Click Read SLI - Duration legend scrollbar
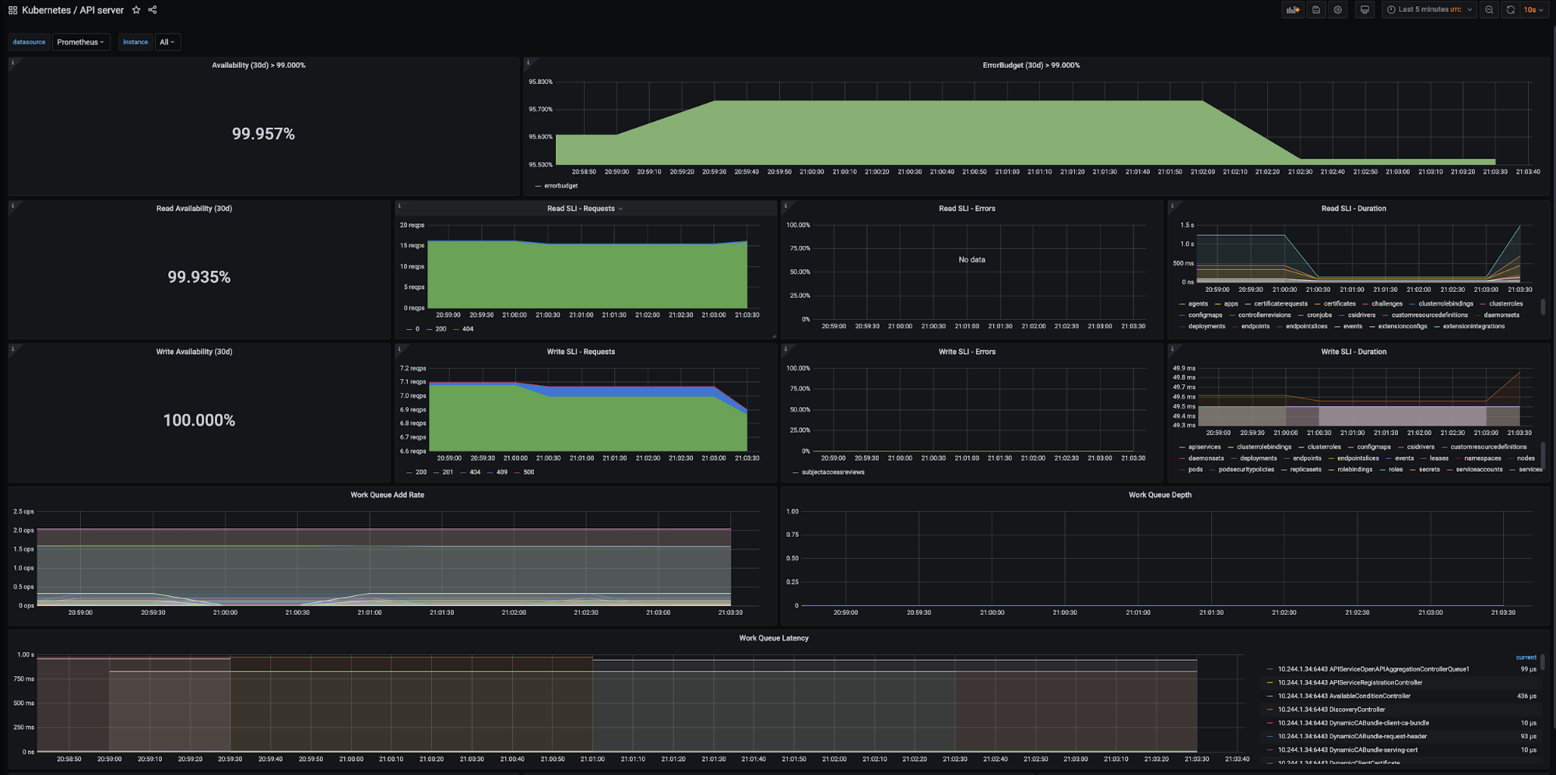This screenshot has height=775, width=1556. coord(1543,307)
